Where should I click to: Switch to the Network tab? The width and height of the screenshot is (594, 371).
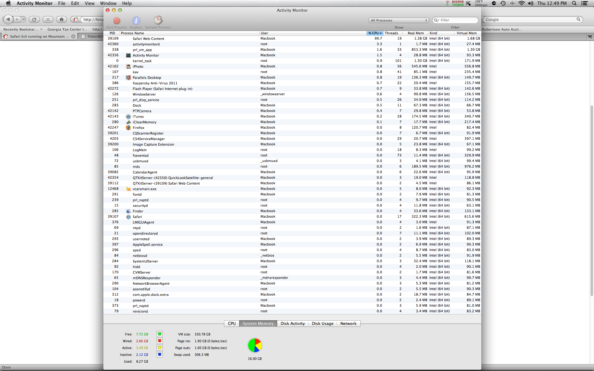348,323
